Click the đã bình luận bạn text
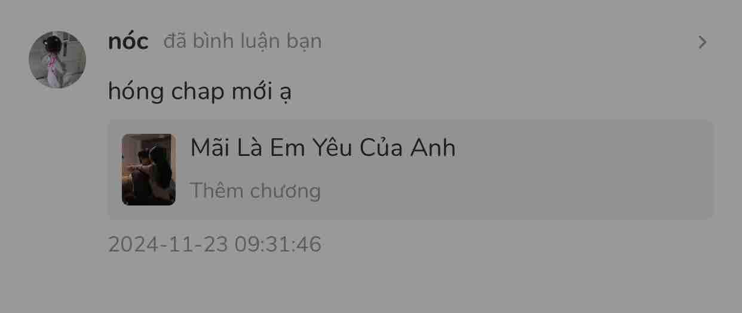742x313 pixels. [243, 42]
